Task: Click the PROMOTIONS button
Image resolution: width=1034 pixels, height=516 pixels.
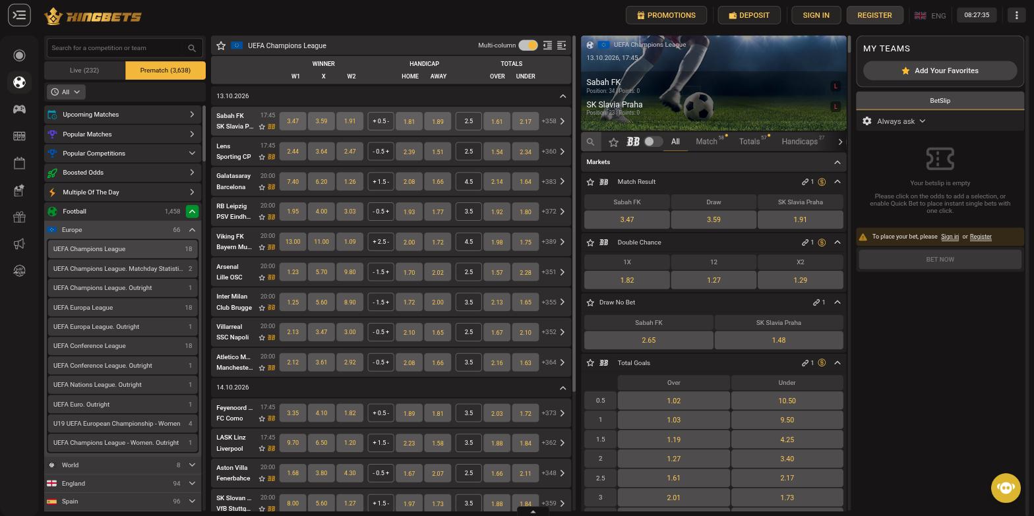Action: pos(666,15)
